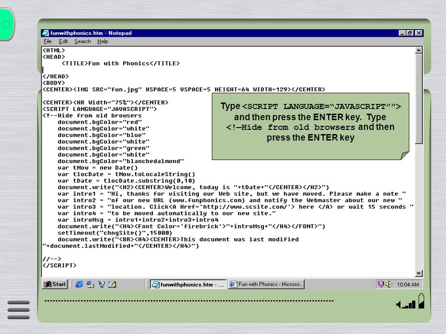Click the vertical scrollbar thumb in Notepad
Screen dimensions: 446x334
[x=419, y=99]
